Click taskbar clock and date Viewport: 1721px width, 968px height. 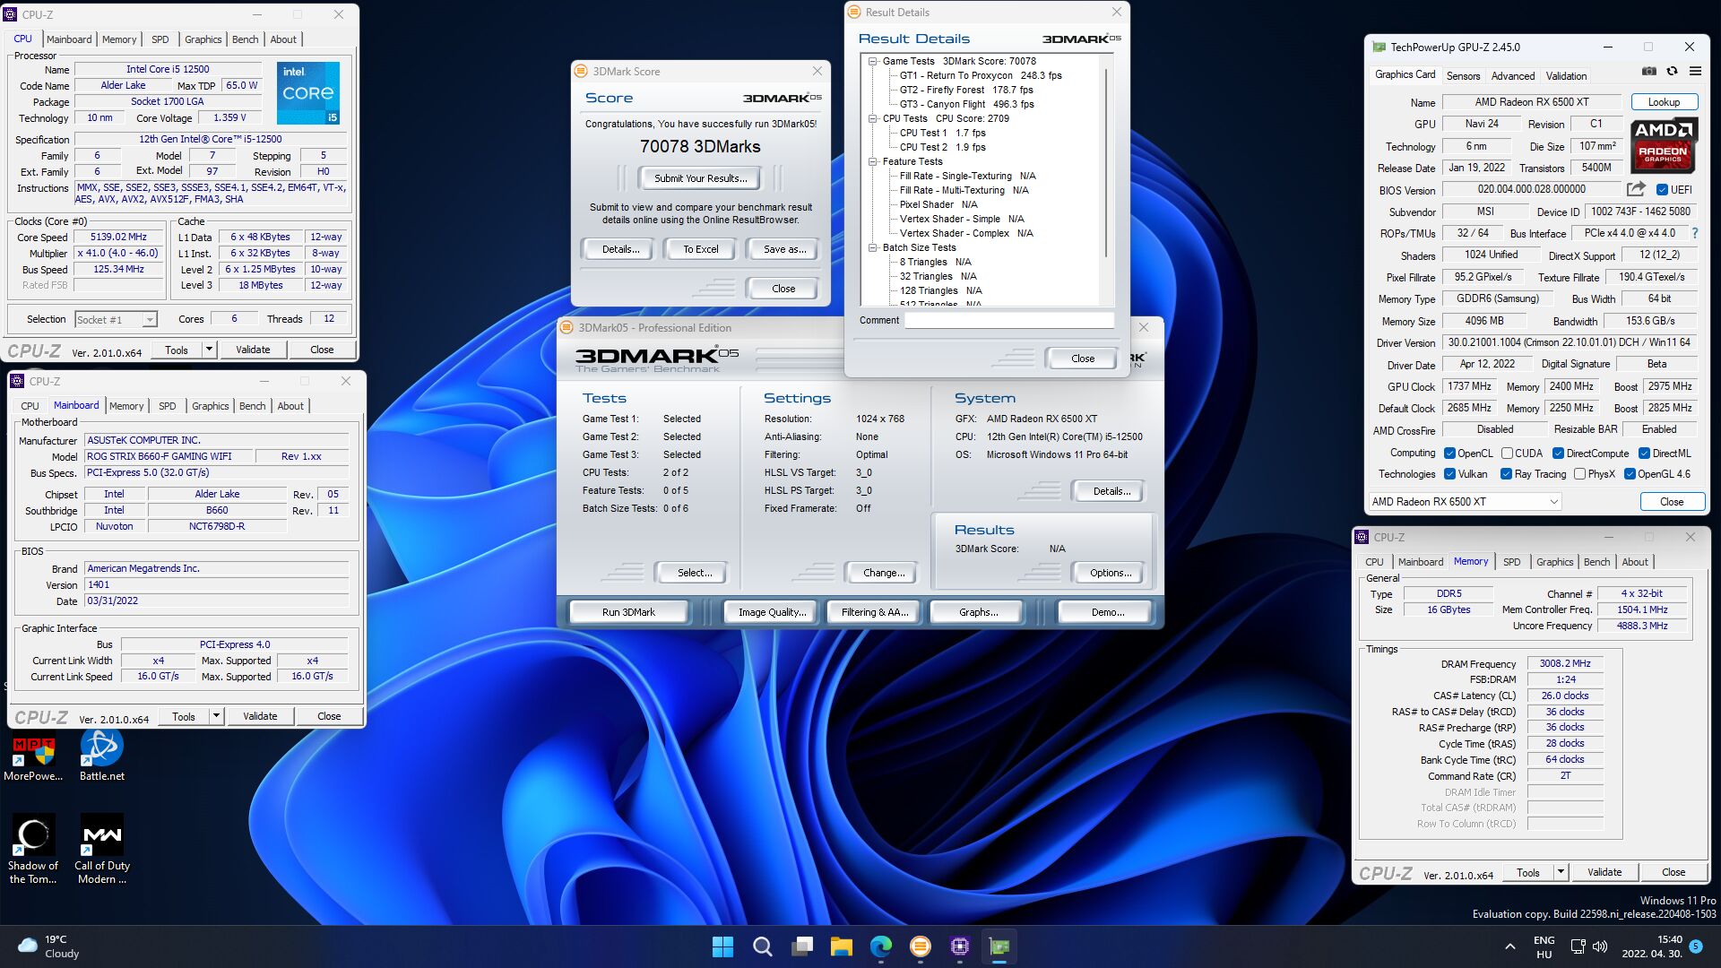point(1652,946)
